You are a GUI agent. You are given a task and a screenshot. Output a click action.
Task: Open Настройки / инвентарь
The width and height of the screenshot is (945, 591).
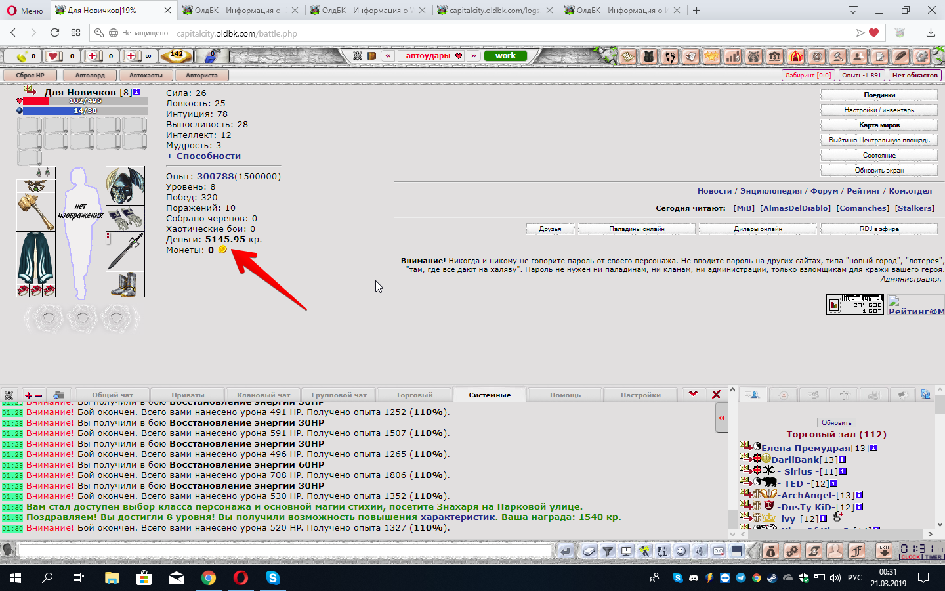click(879, 110)
